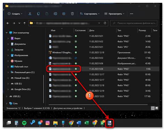Expand the Локальный диск (C:) chevron
The height and width of the screenshot is (130, 165).
click(8, 72)
